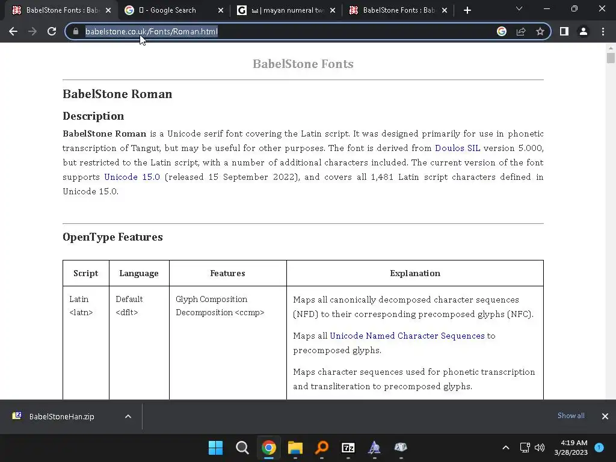Click the address bar URL
Screen dimensions: 616x462
point(151,31)
